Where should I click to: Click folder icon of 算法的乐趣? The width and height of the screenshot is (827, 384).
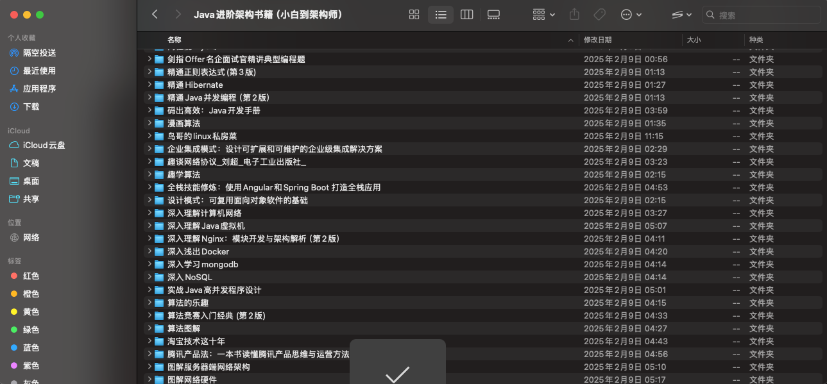tap(159, 303)
